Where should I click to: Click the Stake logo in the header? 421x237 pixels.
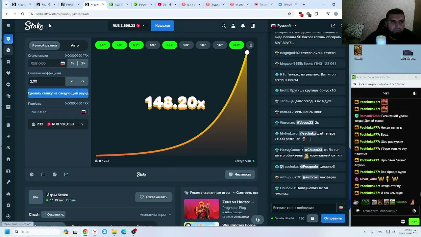34,26
